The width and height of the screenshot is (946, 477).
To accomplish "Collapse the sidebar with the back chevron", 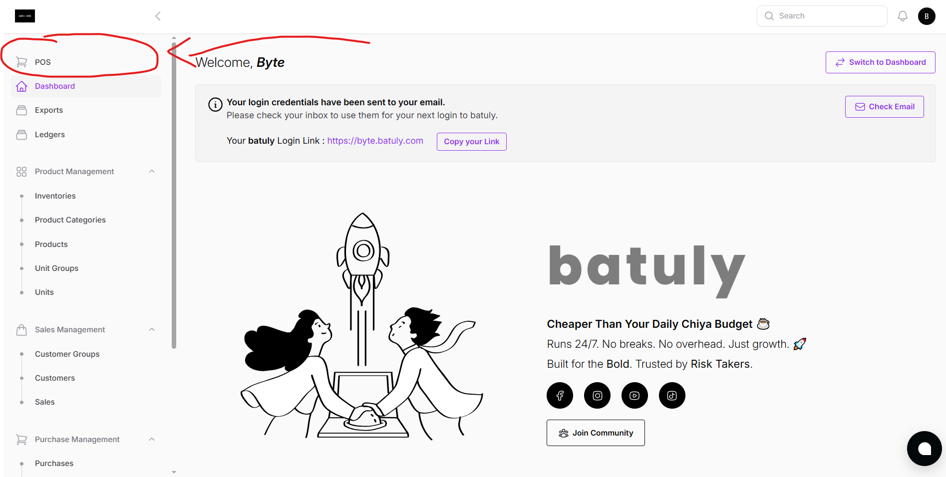I will coord(158,16).
